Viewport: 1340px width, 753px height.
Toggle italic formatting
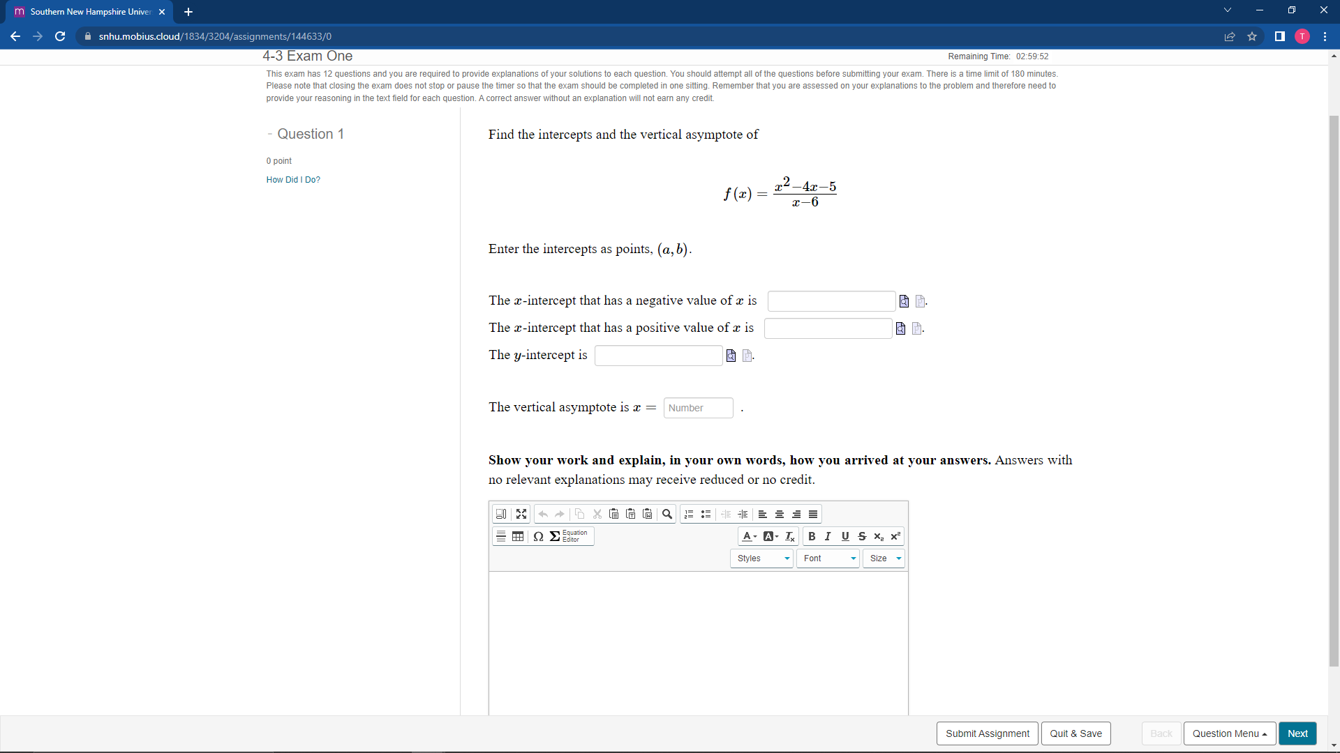[828, 536]
